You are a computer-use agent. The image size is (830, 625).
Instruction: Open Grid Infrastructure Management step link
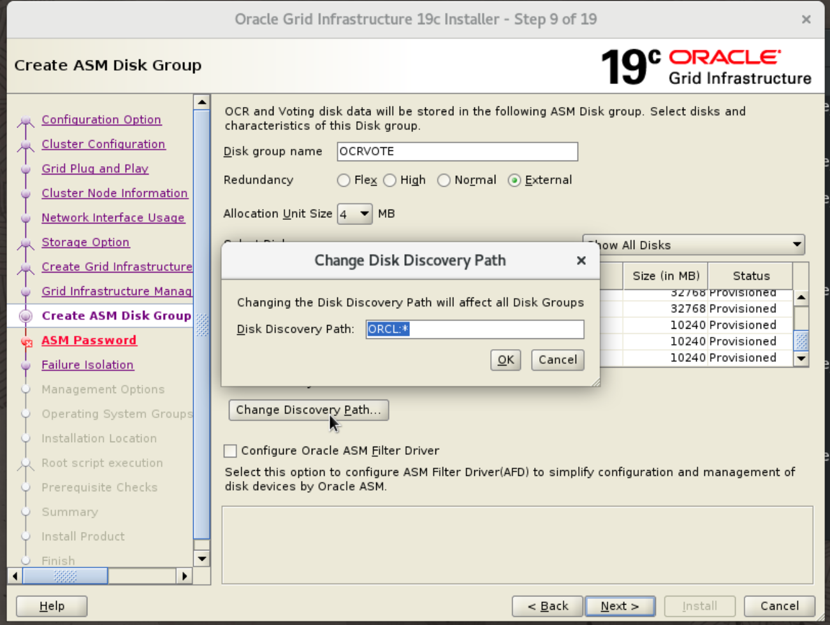pyautogui.click(x=117, y=291)
